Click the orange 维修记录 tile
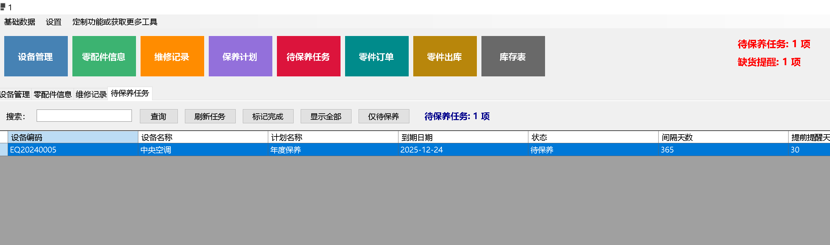 [x=172, y=56]
